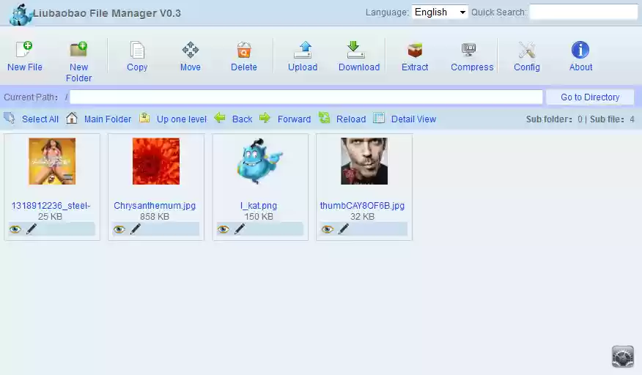Click the 858 KB size text
Viewport: 642px width, 375px height.
tap(155, 217)
